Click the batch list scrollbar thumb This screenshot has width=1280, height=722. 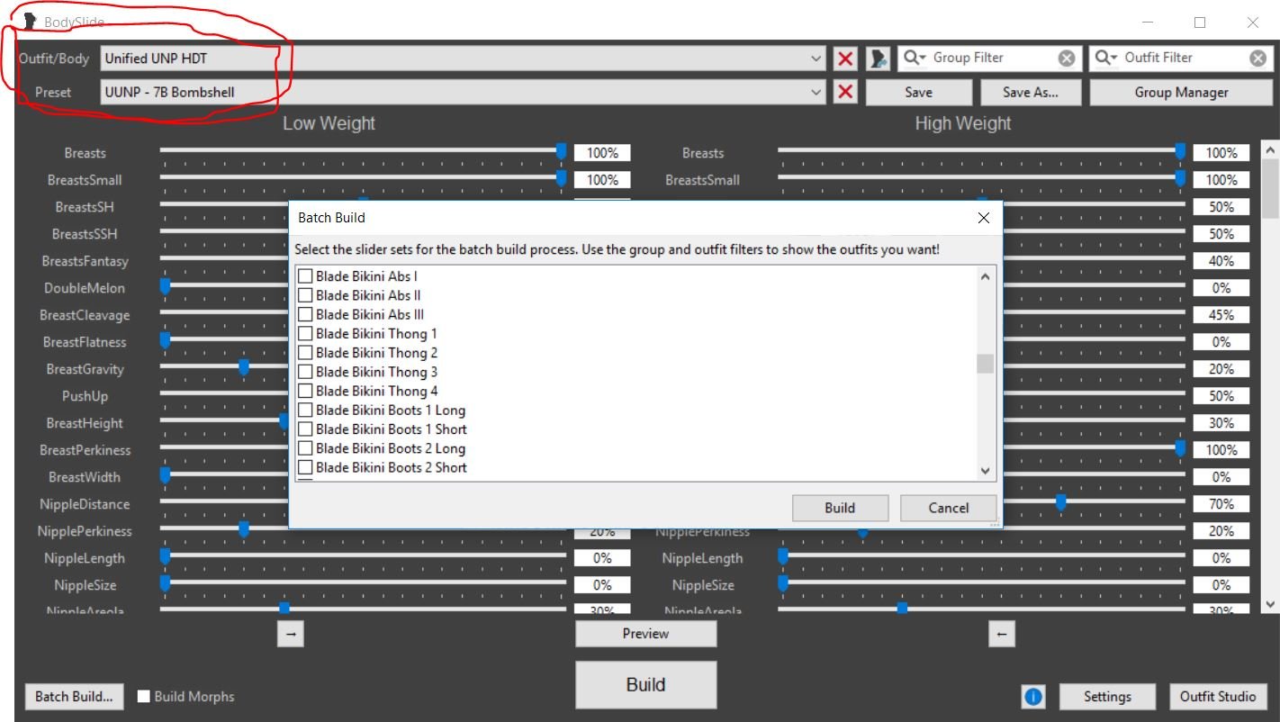pos(985,364)
